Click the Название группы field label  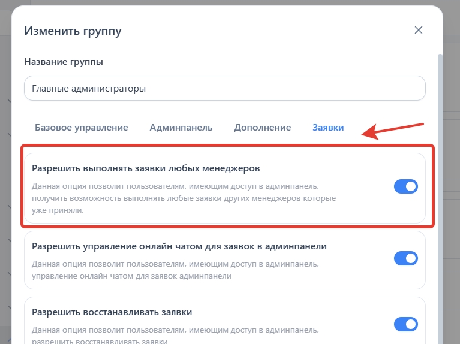click(x=64, y=62)
